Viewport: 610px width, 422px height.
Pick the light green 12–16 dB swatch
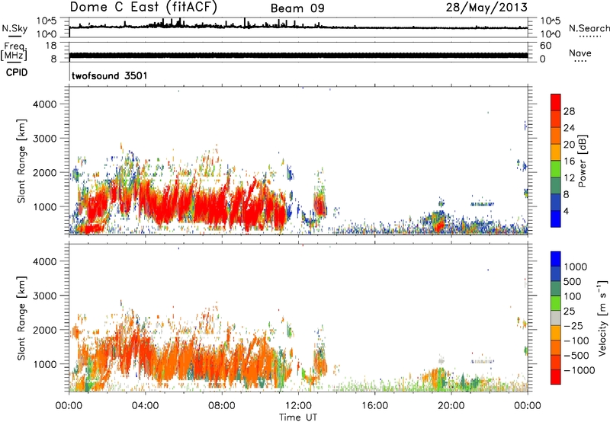point(556,168)
